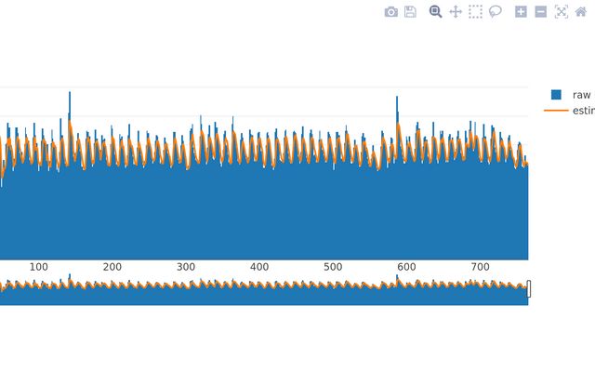This screenshot has height=372, width=595.
Task: Download the plot as PNG using camera icon
Action: click(x=390, y=12)
